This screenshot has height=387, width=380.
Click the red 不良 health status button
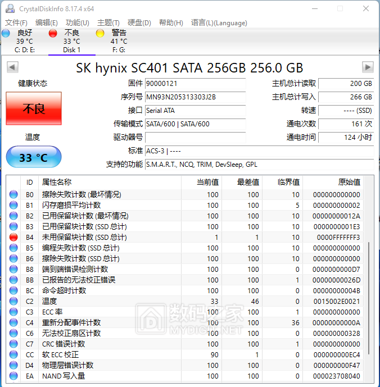pyautogui.click(x=34, y=108)
